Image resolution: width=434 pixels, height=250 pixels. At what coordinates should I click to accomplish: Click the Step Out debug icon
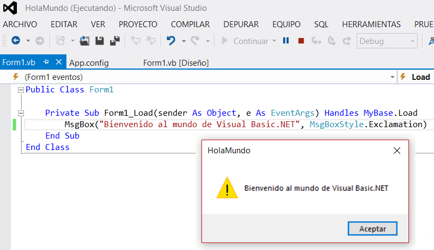[346, 41]
